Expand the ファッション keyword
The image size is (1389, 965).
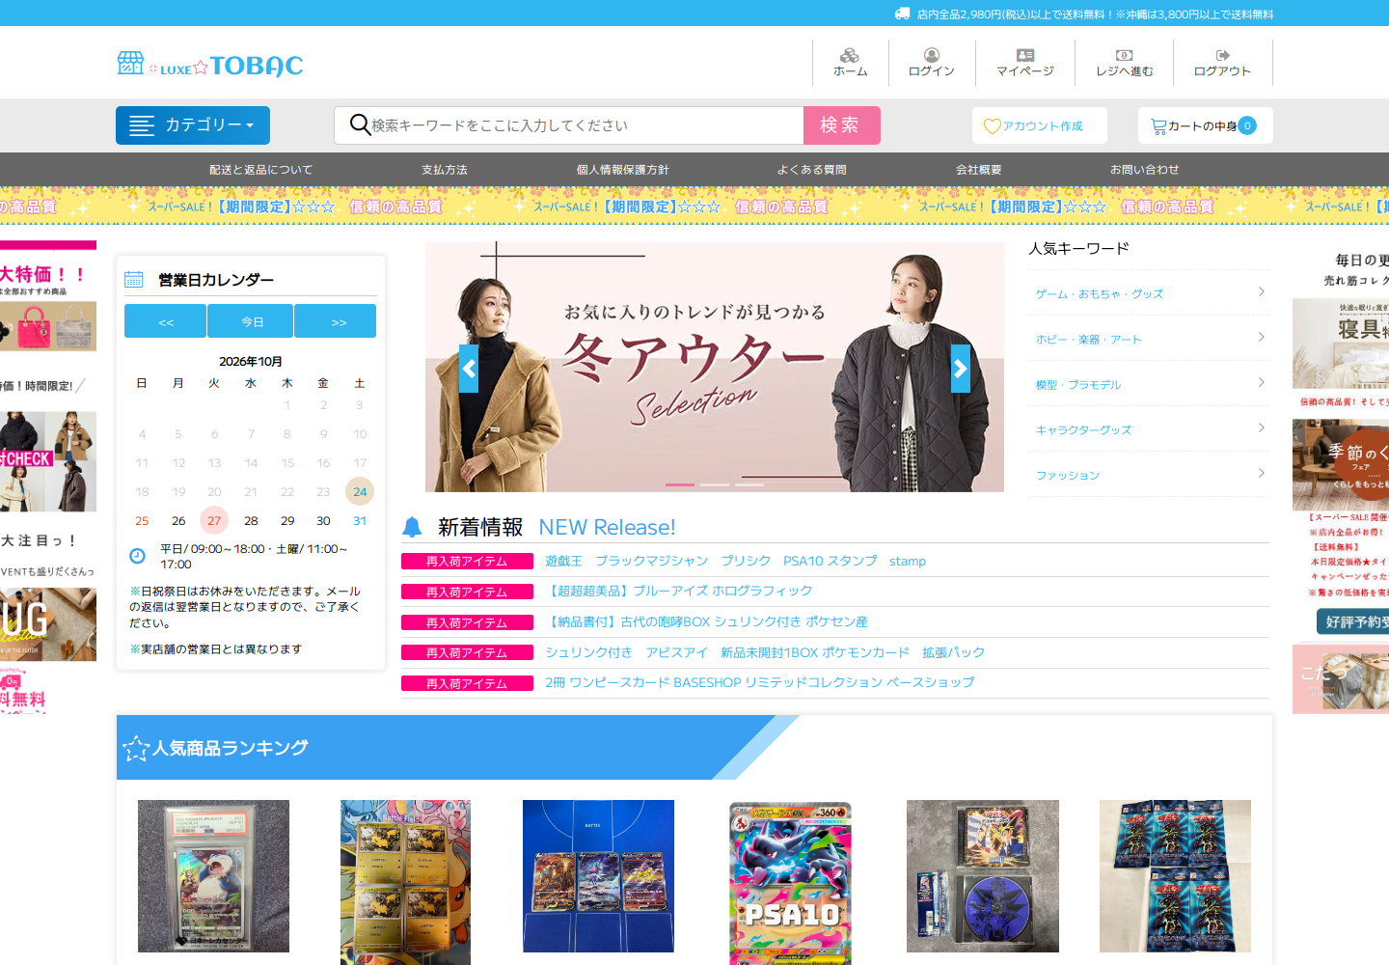coord(1149,474)
